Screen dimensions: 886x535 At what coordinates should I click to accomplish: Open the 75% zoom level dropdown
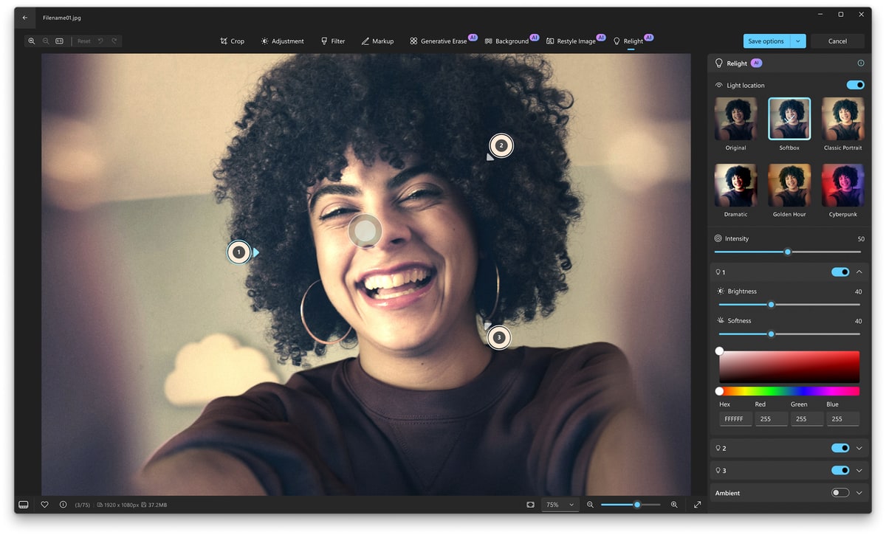pos(559,505)
